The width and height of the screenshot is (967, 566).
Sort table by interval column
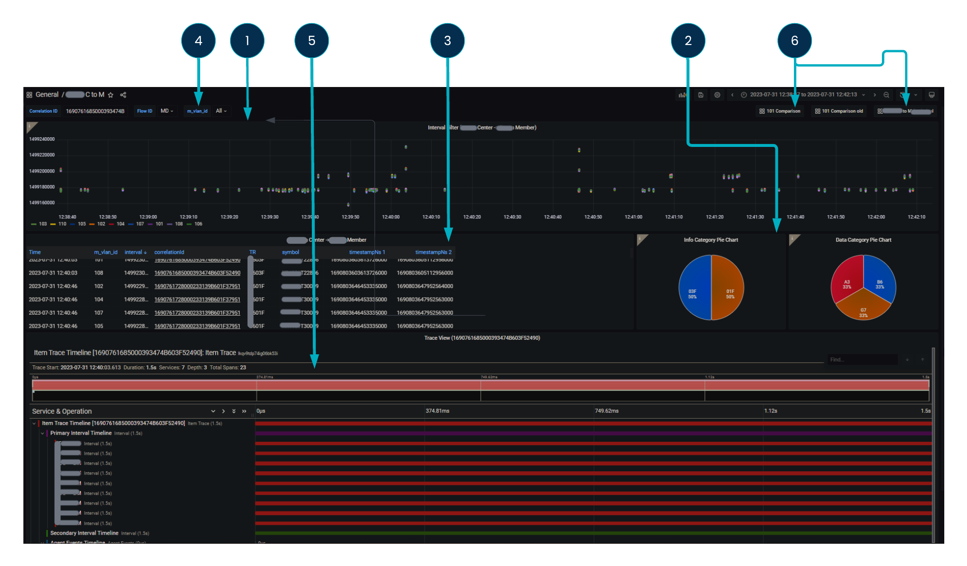135,252
